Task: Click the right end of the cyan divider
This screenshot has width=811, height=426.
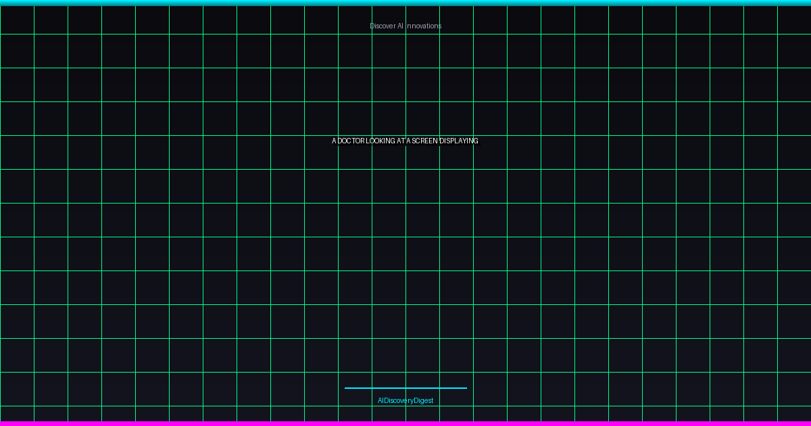Action: tap(464, 388)
